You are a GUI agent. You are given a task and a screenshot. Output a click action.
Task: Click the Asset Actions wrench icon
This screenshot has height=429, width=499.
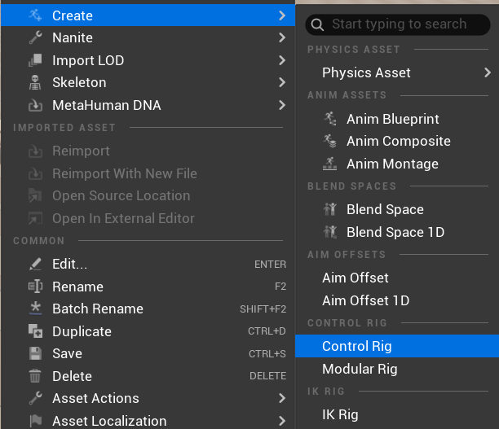(x=35, y=398)
